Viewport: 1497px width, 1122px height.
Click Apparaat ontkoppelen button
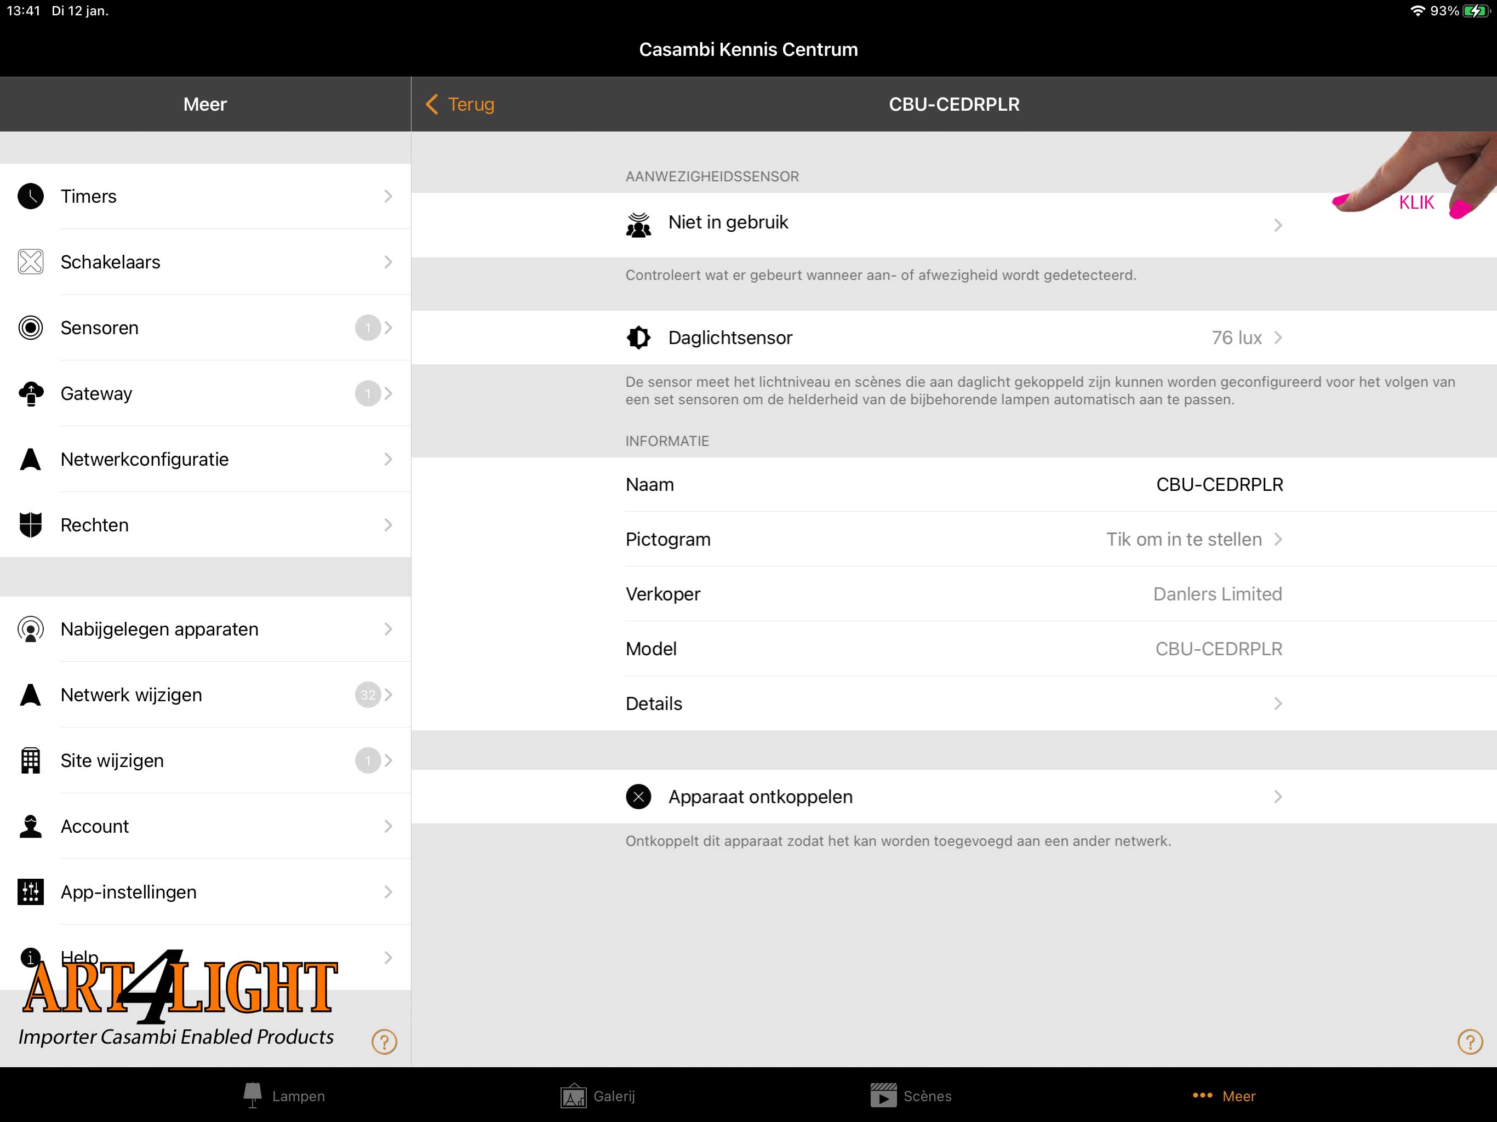952,795
